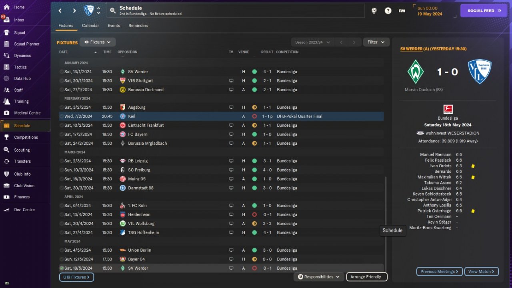
Task: Select the circle beside the Union Berlin fixture
Action: pos(62,250)
